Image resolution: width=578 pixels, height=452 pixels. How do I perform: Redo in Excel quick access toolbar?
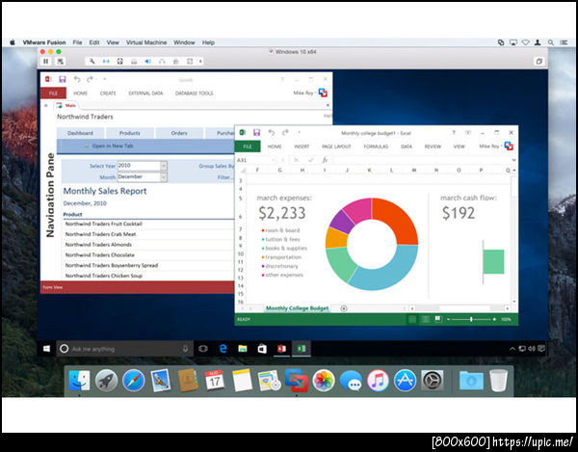point(285,132)
